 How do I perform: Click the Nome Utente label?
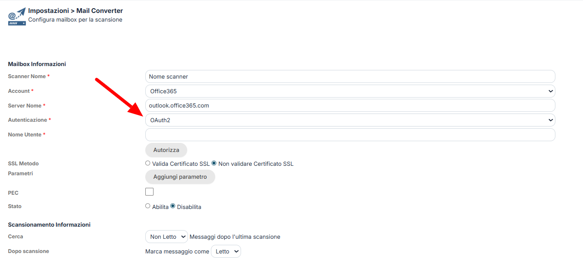(25, 135)
